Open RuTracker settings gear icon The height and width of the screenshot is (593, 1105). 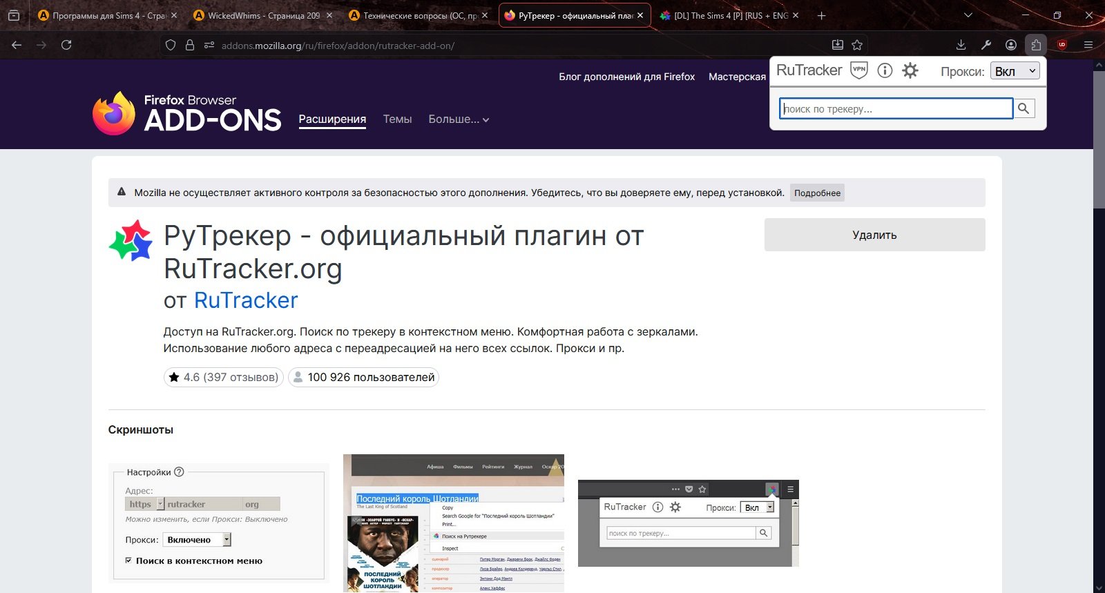coord(910,70)
